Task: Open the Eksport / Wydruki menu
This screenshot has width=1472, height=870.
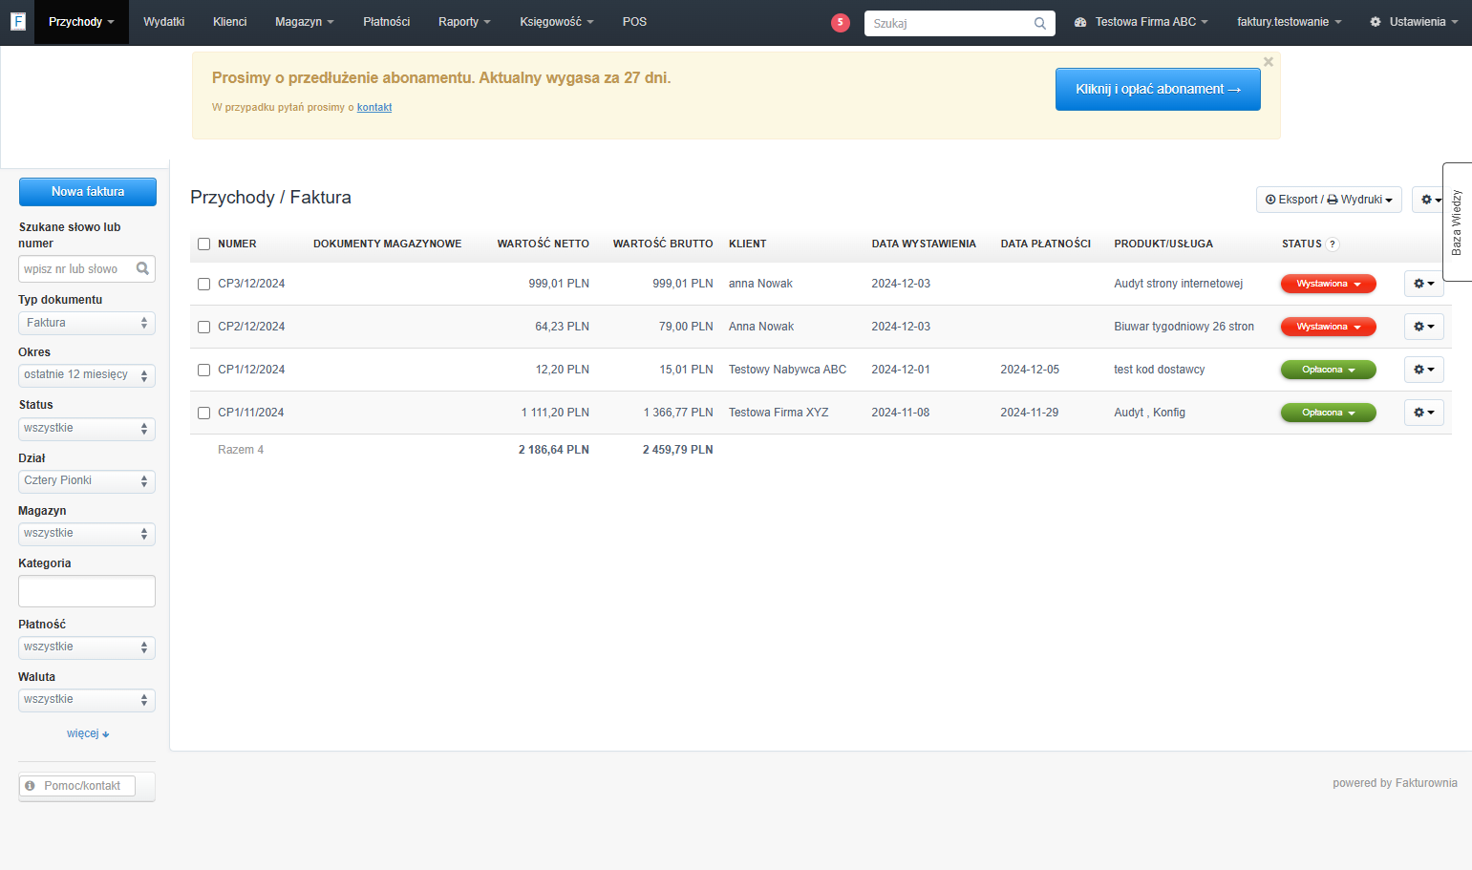Action: [x=1329, y=200]
